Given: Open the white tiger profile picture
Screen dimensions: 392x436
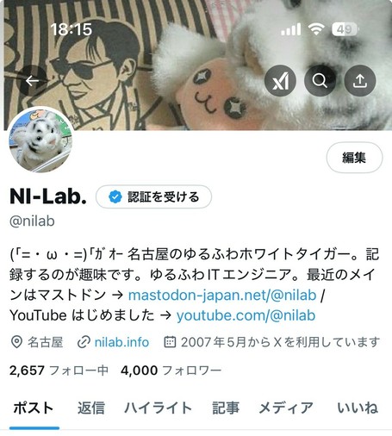Looking at the screenshot, I should click(x=40, y=140).
